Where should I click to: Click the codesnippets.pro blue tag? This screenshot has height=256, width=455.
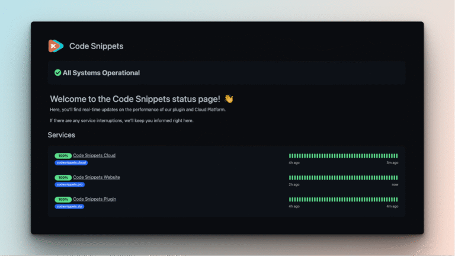(x=70, y=184)
